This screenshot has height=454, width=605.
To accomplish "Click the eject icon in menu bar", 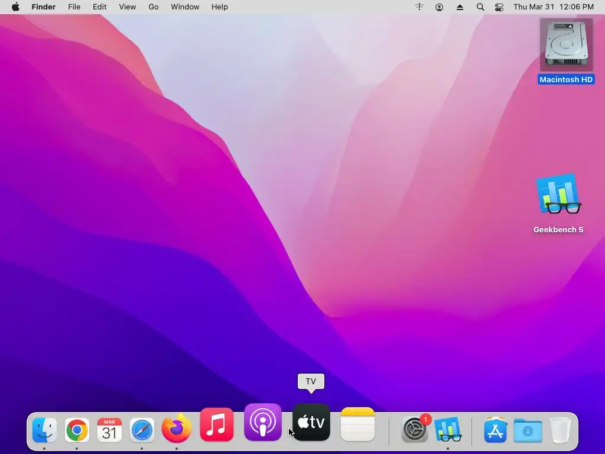I will (x=460, y=7).
